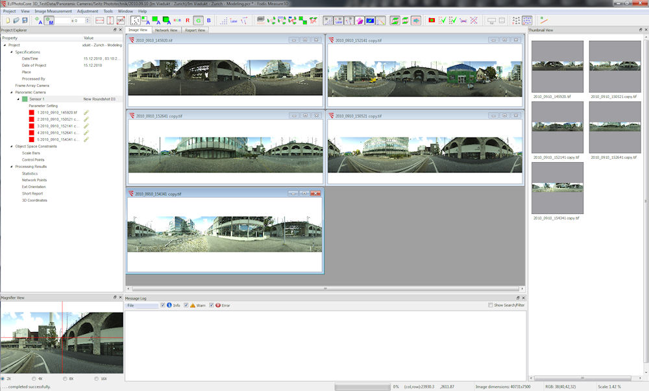
Task: Click the Open project folder icon
Action: pyautogui.click(x=15, y=21)
